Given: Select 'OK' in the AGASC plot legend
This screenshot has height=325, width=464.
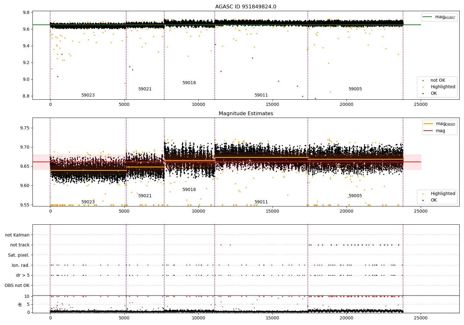Looking at the screenshot, I should 430,93.
